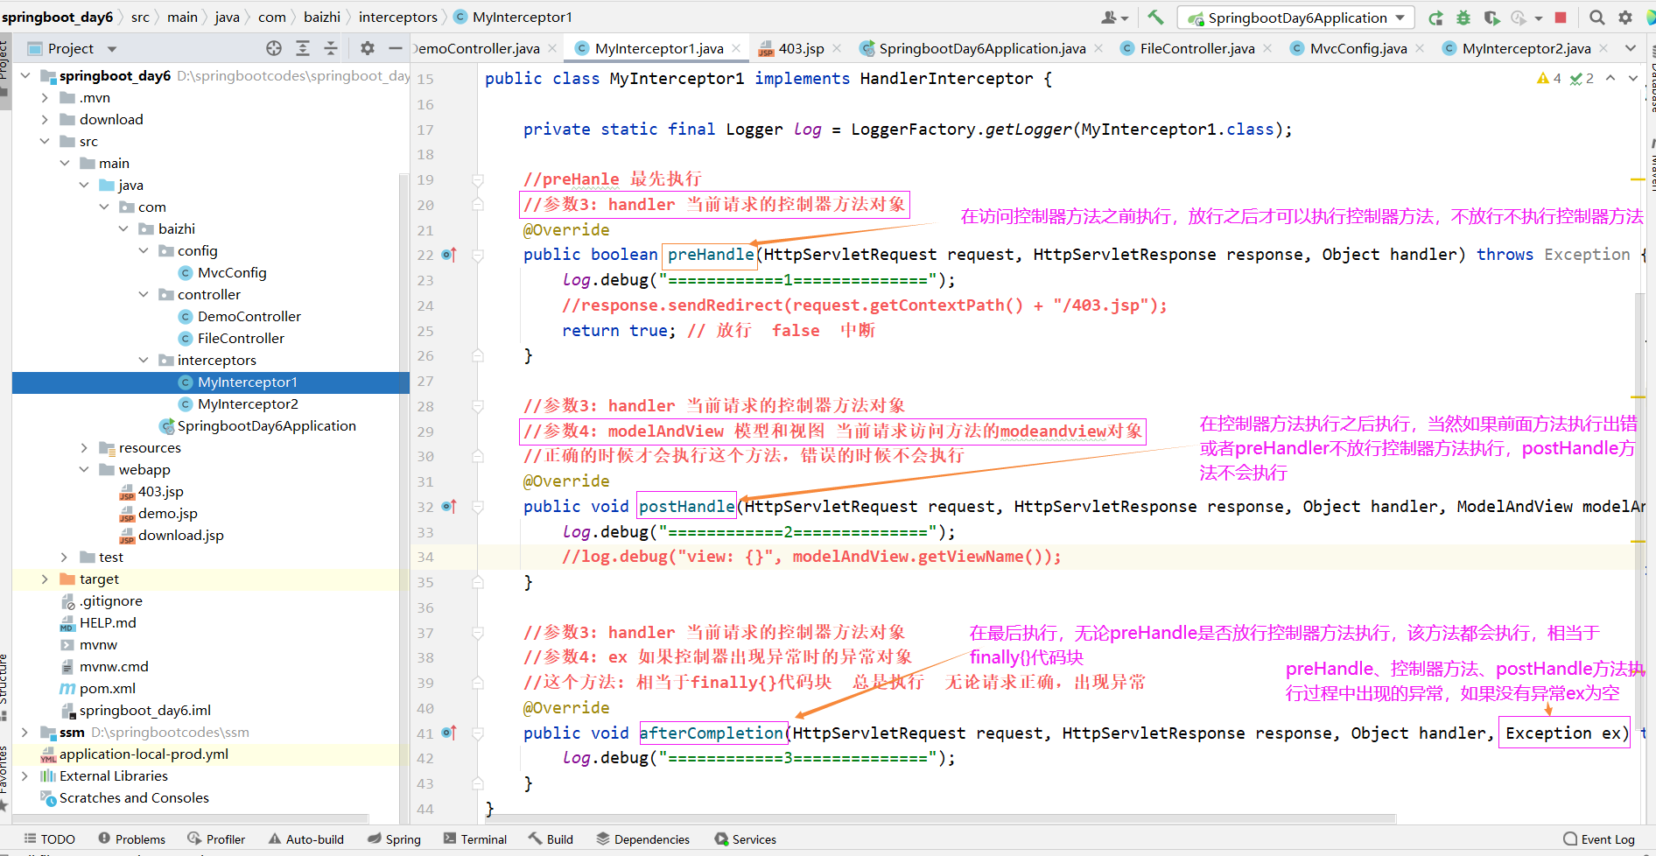The height and width of the screenshot is (856, 1656).
Task: Click the editor horizontal scrollbar
Action: (x=941, y=818)
